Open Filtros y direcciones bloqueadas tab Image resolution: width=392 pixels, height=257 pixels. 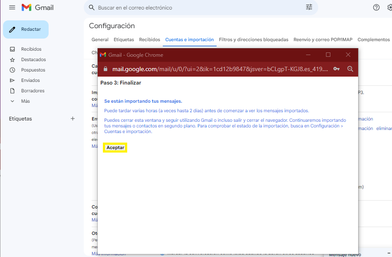pos(254,40)
